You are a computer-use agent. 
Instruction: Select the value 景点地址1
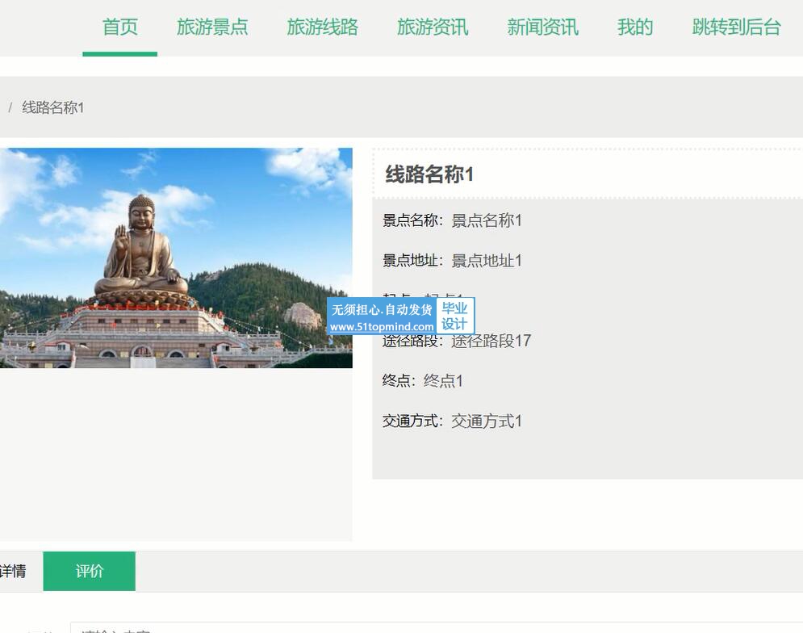487,260
